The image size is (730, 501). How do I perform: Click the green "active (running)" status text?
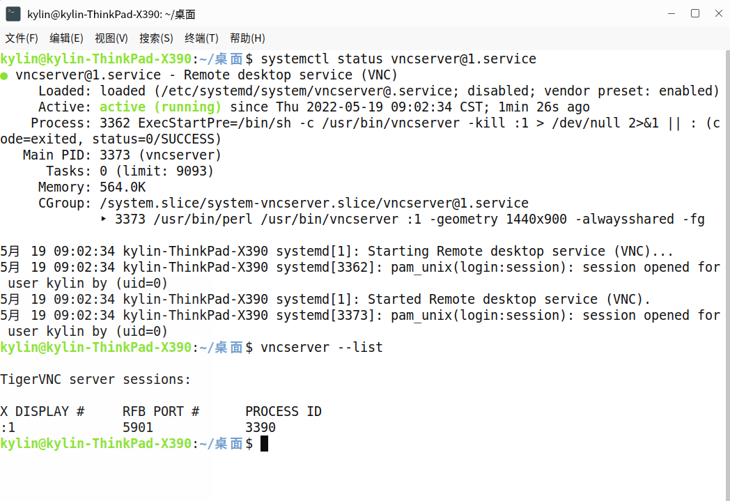[x=160, y=107]
